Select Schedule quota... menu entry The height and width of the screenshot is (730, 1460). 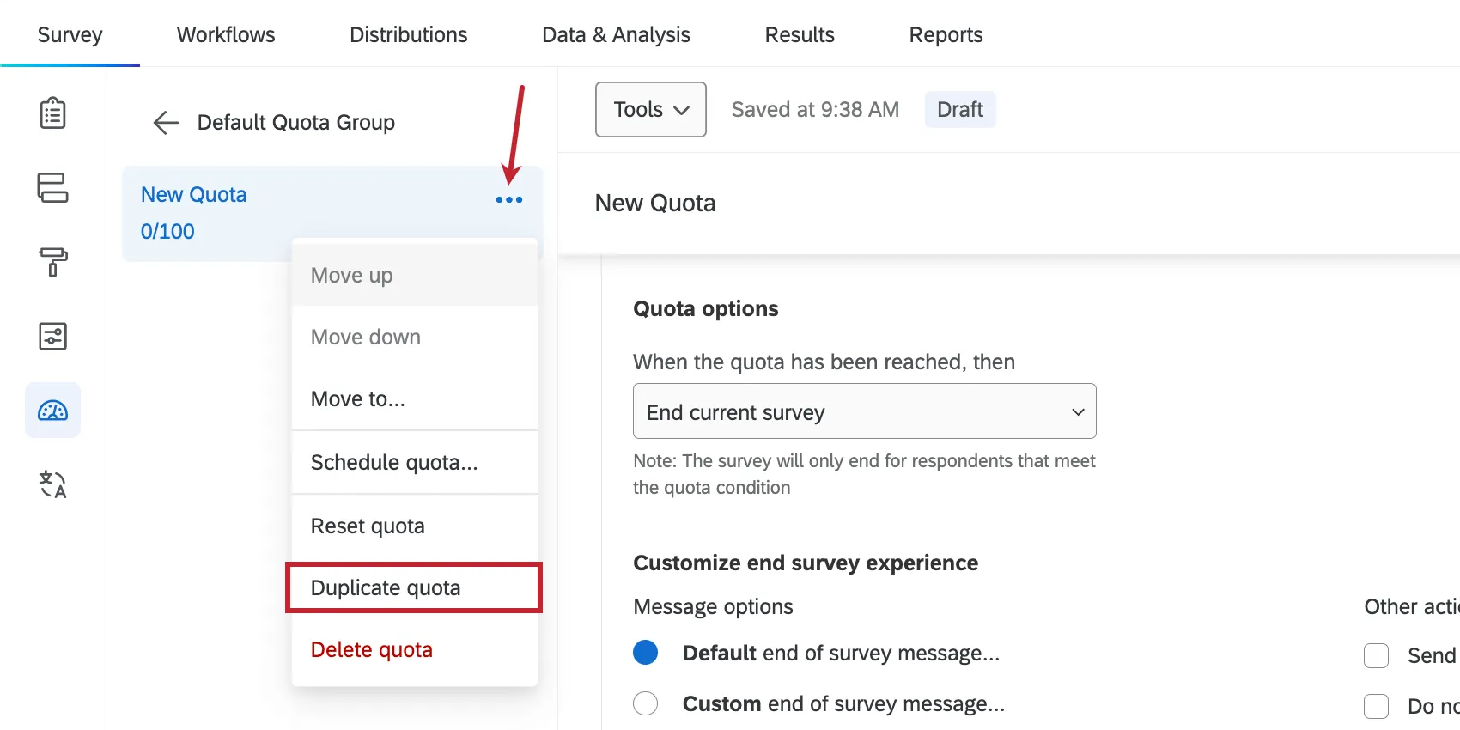pyautogui.click(x=394, y=463)
